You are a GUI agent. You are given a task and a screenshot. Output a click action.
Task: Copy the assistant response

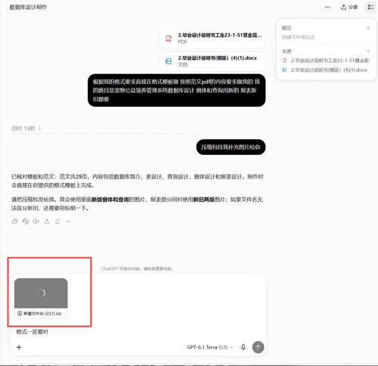pyautogui.click(x=14, y=222)
